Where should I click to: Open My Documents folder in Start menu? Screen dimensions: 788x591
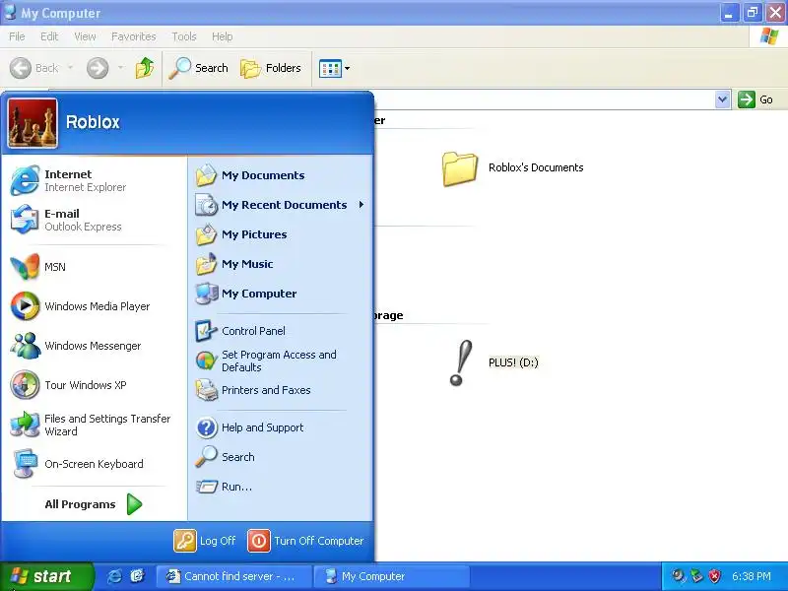281,175
